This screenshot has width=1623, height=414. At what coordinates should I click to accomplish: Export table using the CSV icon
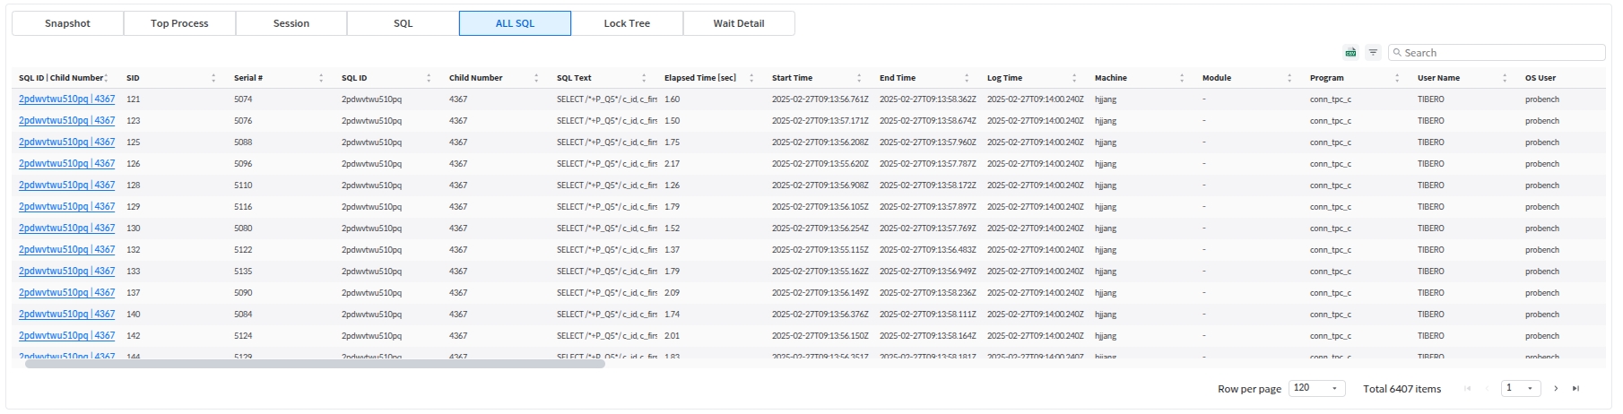pyautogui.click(x=1350, y=53)
